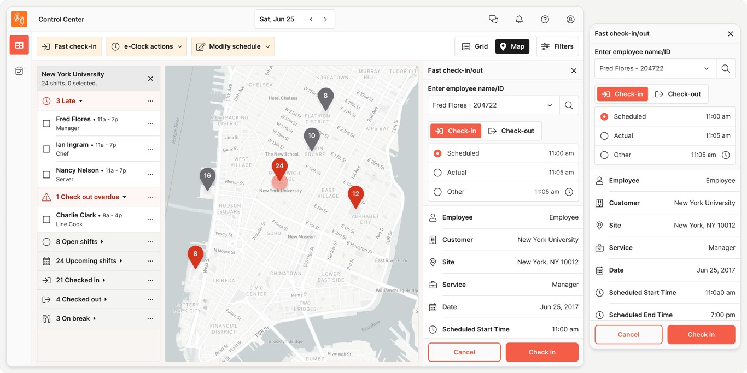Expand 21 Checked in group
Screen dimensions: 747x373
pos(104,280)
